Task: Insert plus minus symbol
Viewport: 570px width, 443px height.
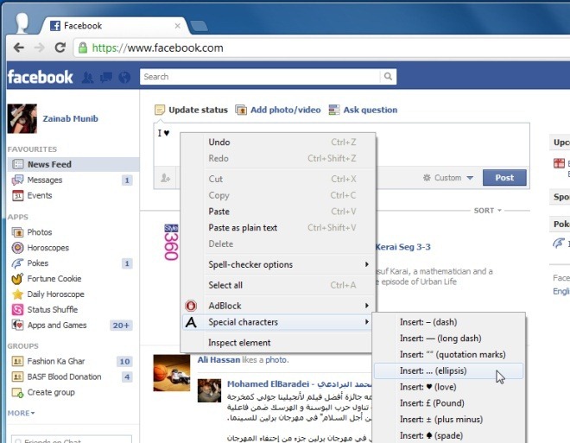Action: click(448, 420)
